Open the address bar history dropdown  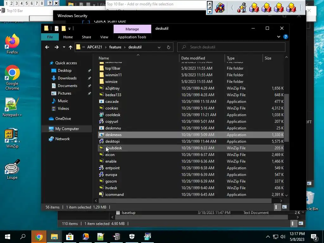pyautogui.click(x=159, y=47)
